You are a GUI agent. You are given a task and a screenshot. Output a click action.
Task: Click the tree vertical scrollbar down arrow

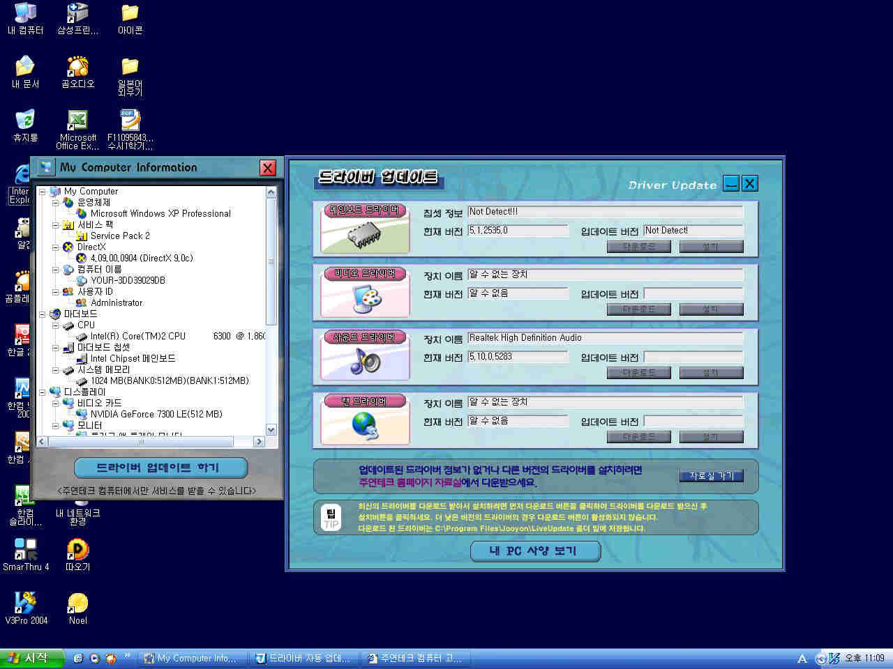coord(271,430)
